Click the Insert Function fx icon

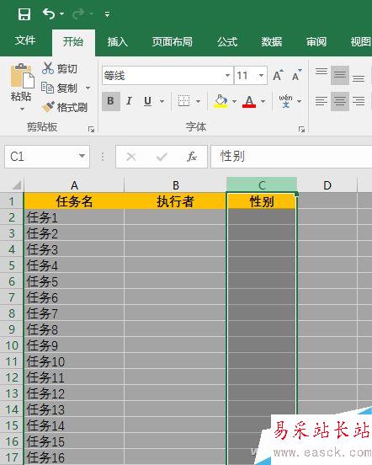pyautogui.click(x=192, y=157)
